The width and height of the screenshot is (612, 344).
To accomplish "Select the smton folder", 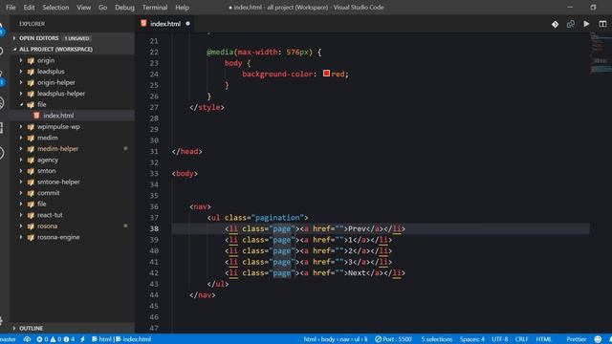I will coord(47,171).
